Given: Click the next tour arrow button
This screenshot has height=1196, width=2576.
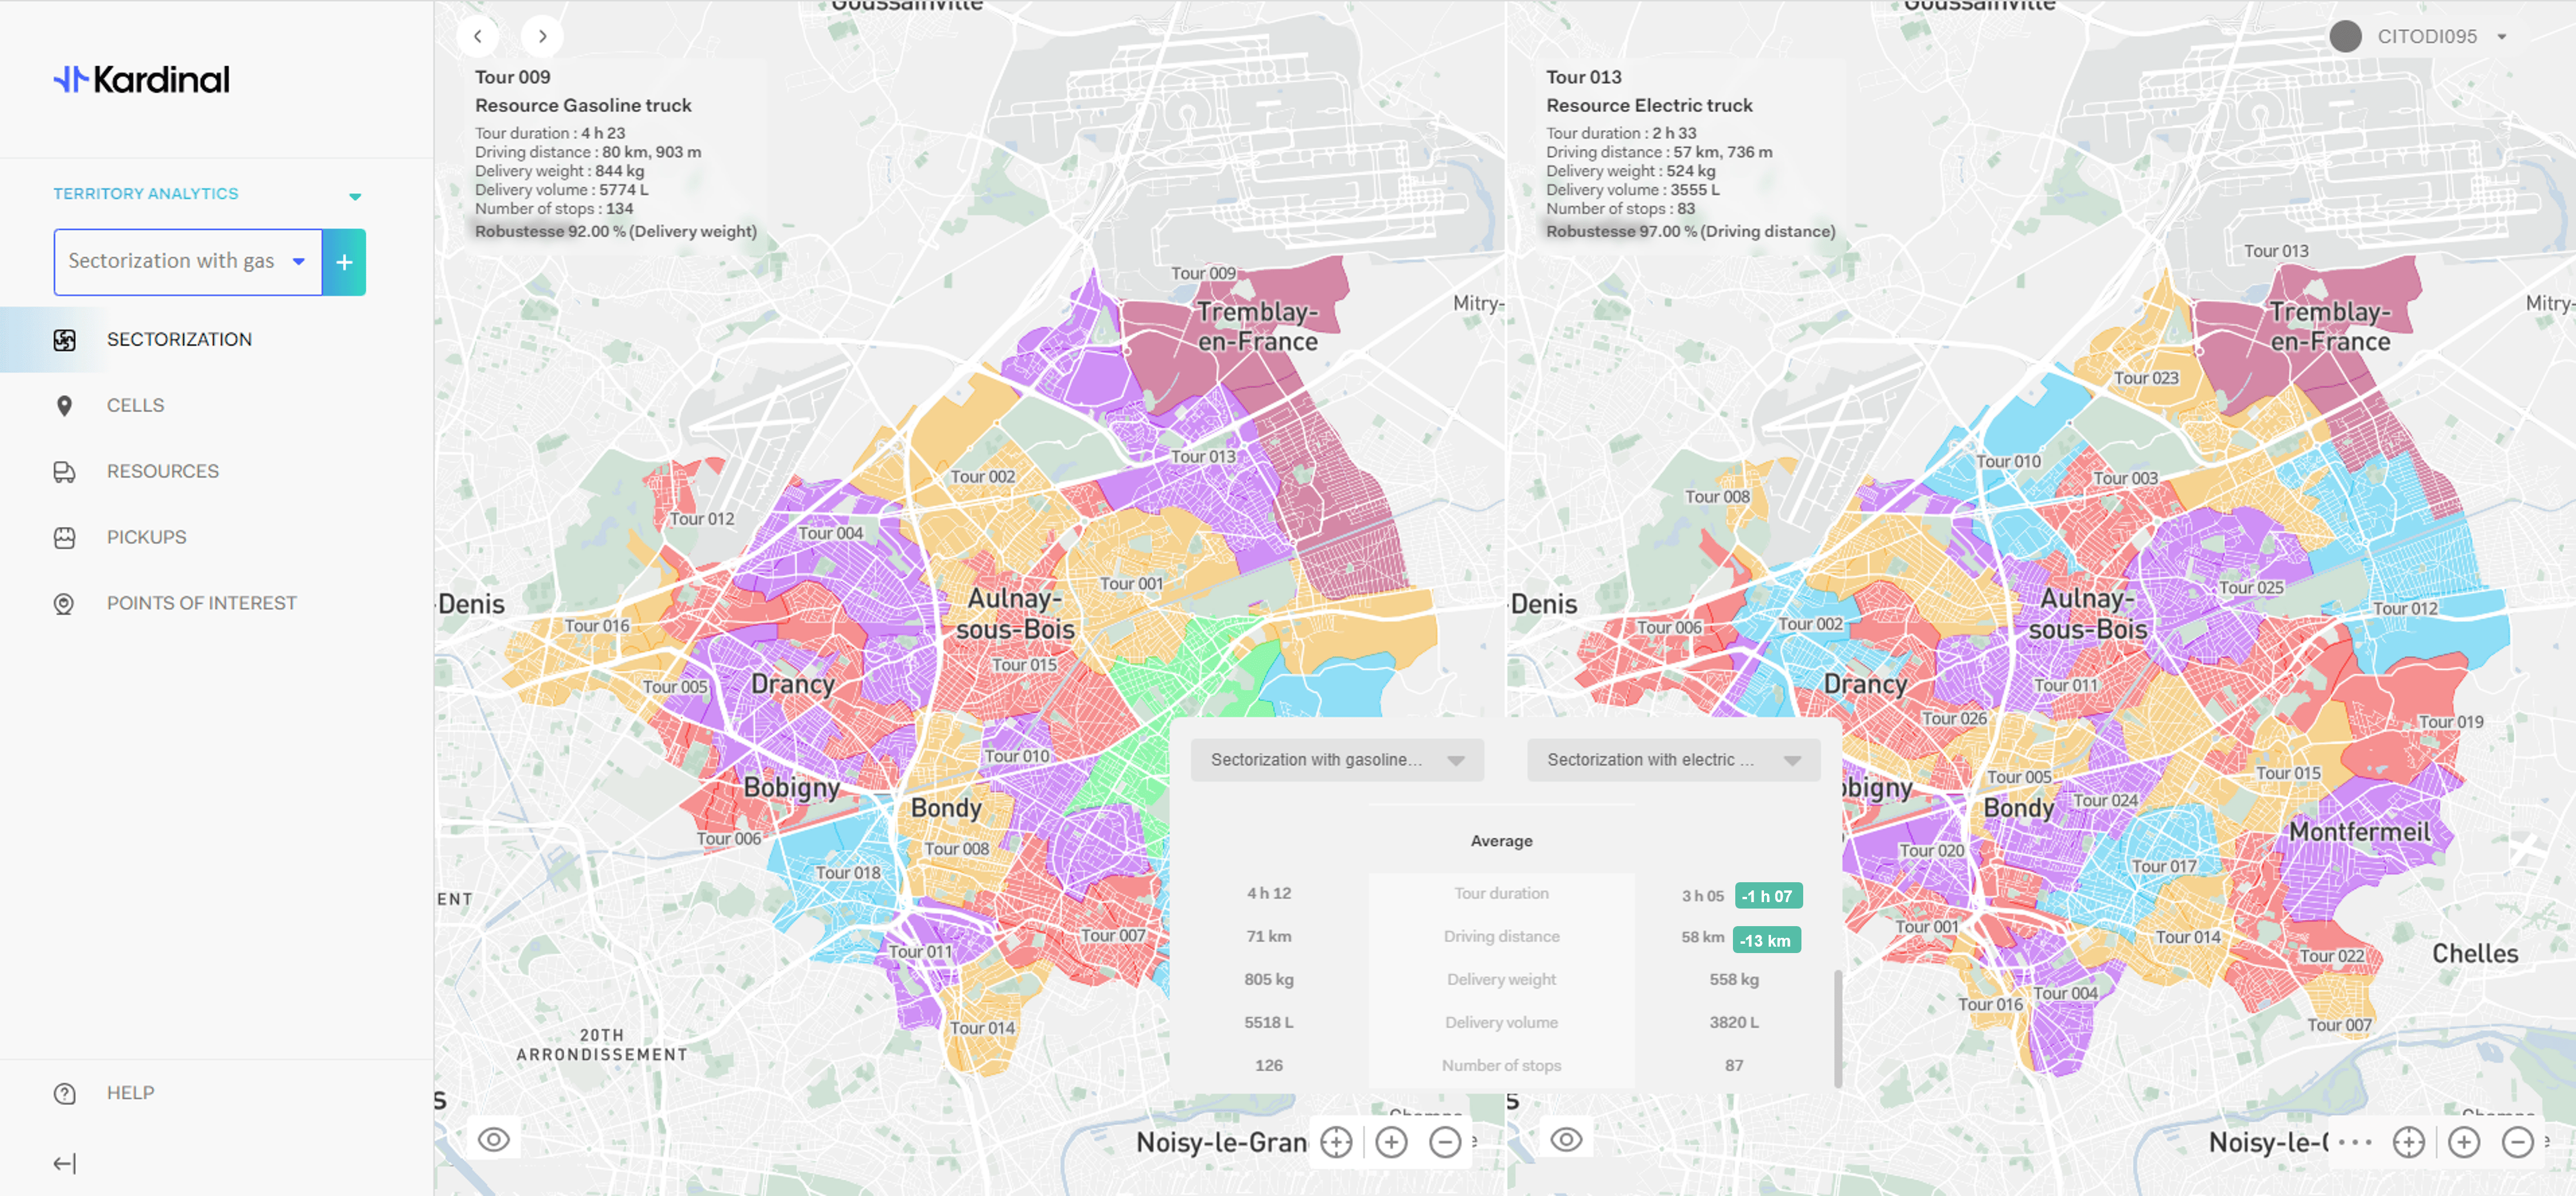Looking at the screenshot, I should (x=542, y=36).
